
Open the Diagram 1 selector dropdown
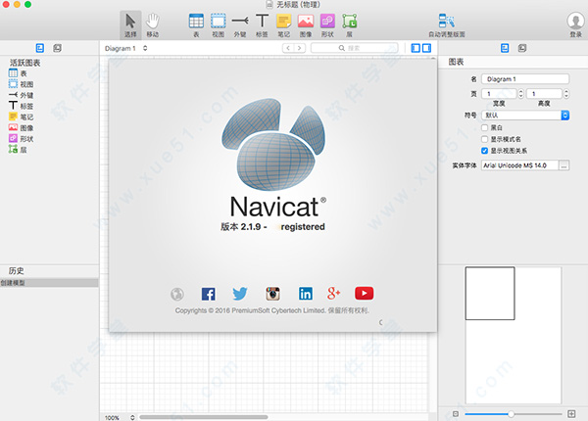(126, 48)
